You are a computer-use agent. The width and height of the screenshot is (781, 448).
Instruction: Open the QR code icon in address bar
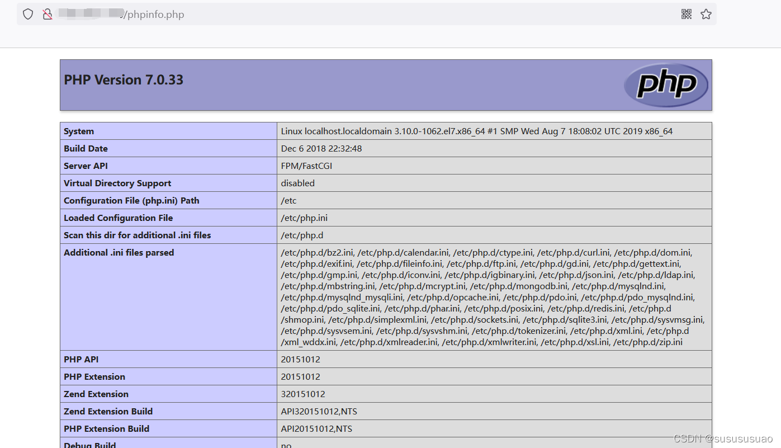(687, 14)
